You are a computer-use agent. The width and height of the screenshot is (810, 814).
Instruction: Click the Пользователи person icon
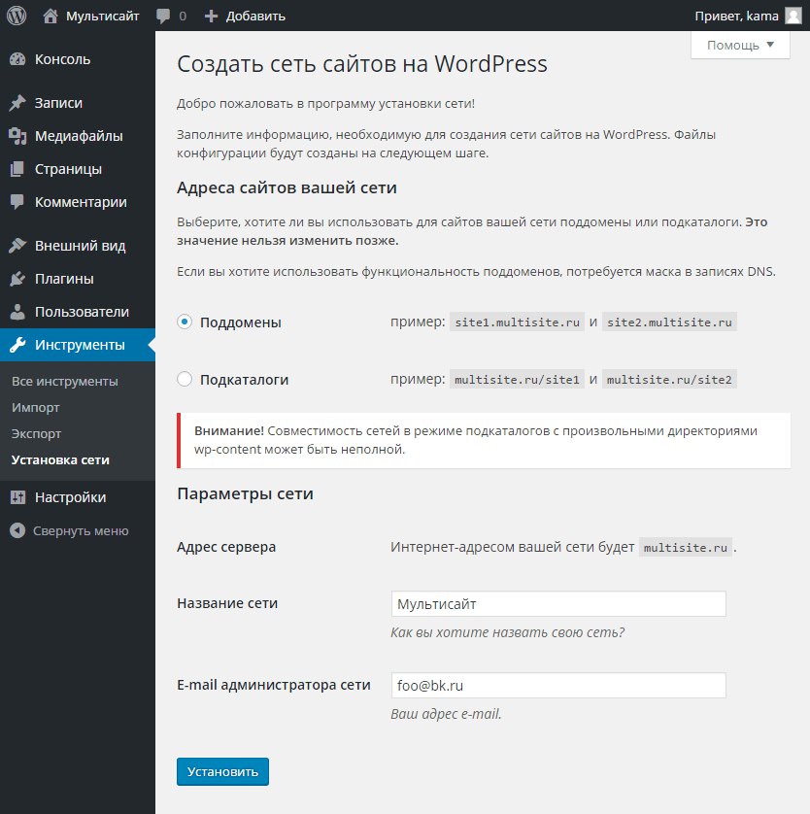pos(17,312)
